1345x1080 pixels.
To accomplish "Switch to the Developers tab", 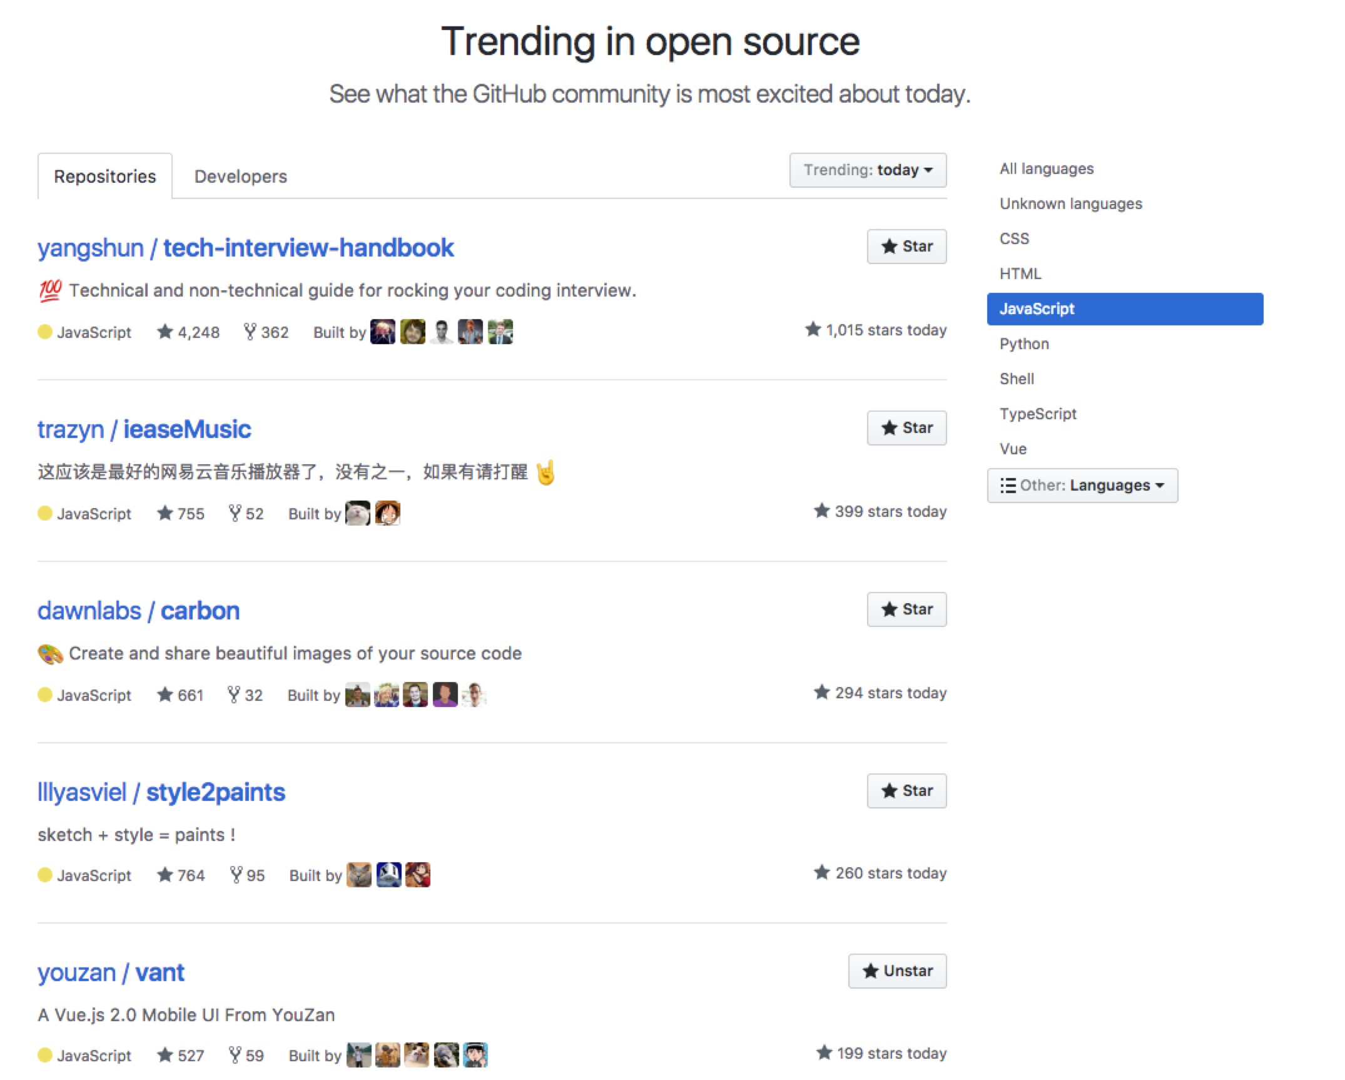I will (x=241, y=176).
